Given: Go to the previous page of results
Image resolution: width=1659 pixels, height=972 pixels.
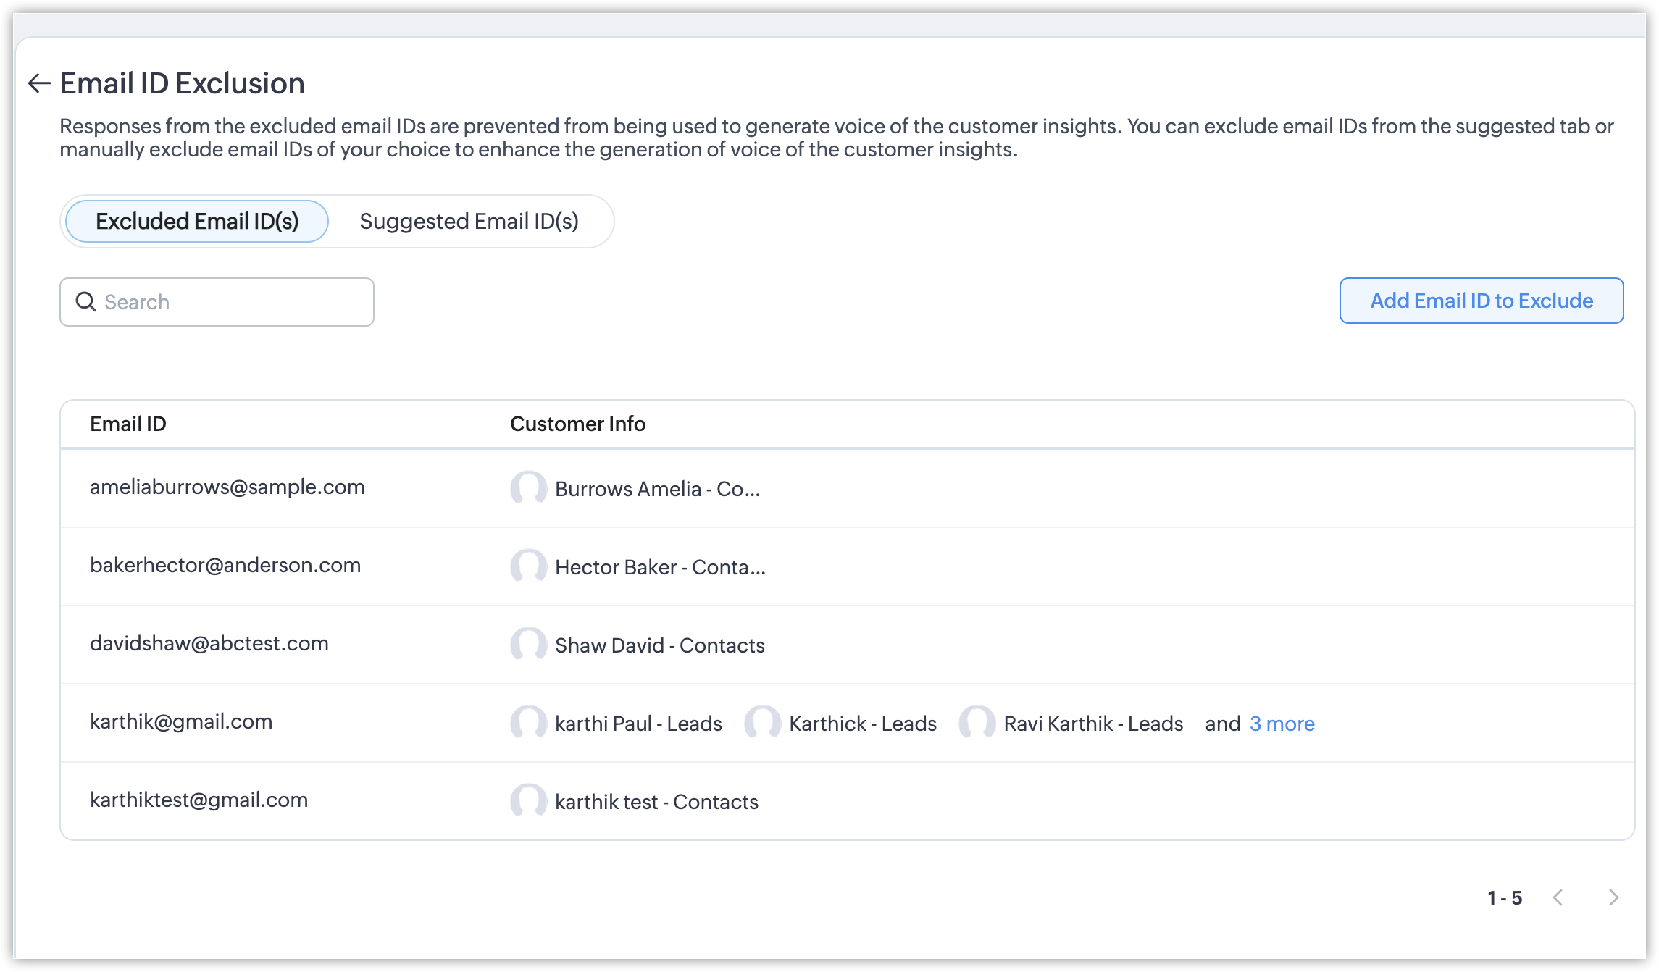Looking at the screenshot, I should coord(1558,898).
